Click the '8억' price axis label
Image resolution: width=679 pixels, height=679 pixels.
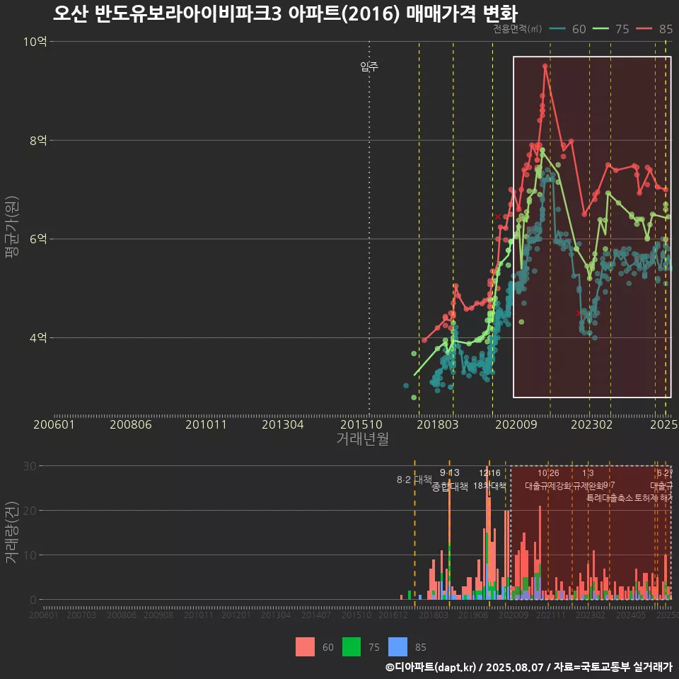point(38,140)
